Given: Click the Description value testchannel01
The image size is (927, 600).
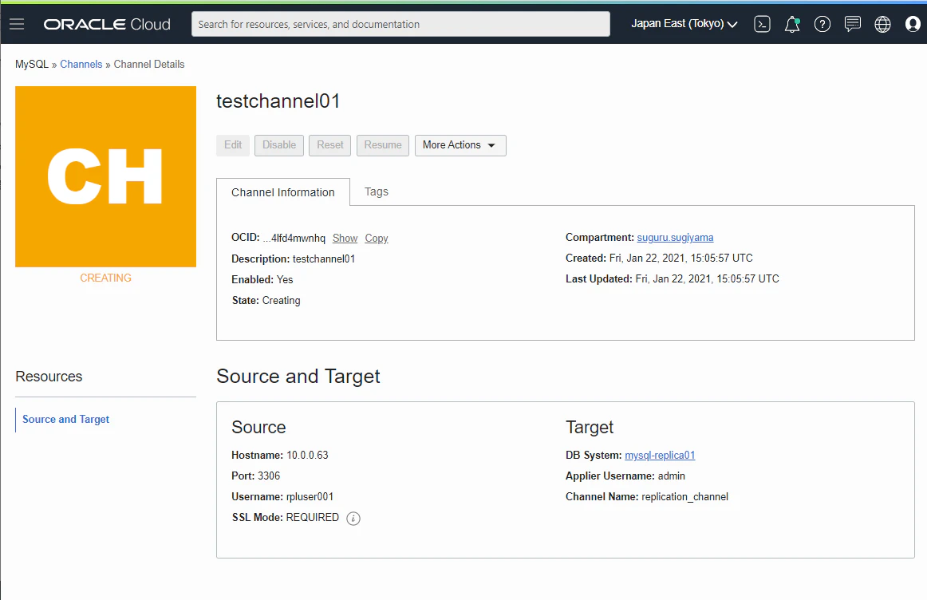Looking at the screenshot, I should coord(324,259).
